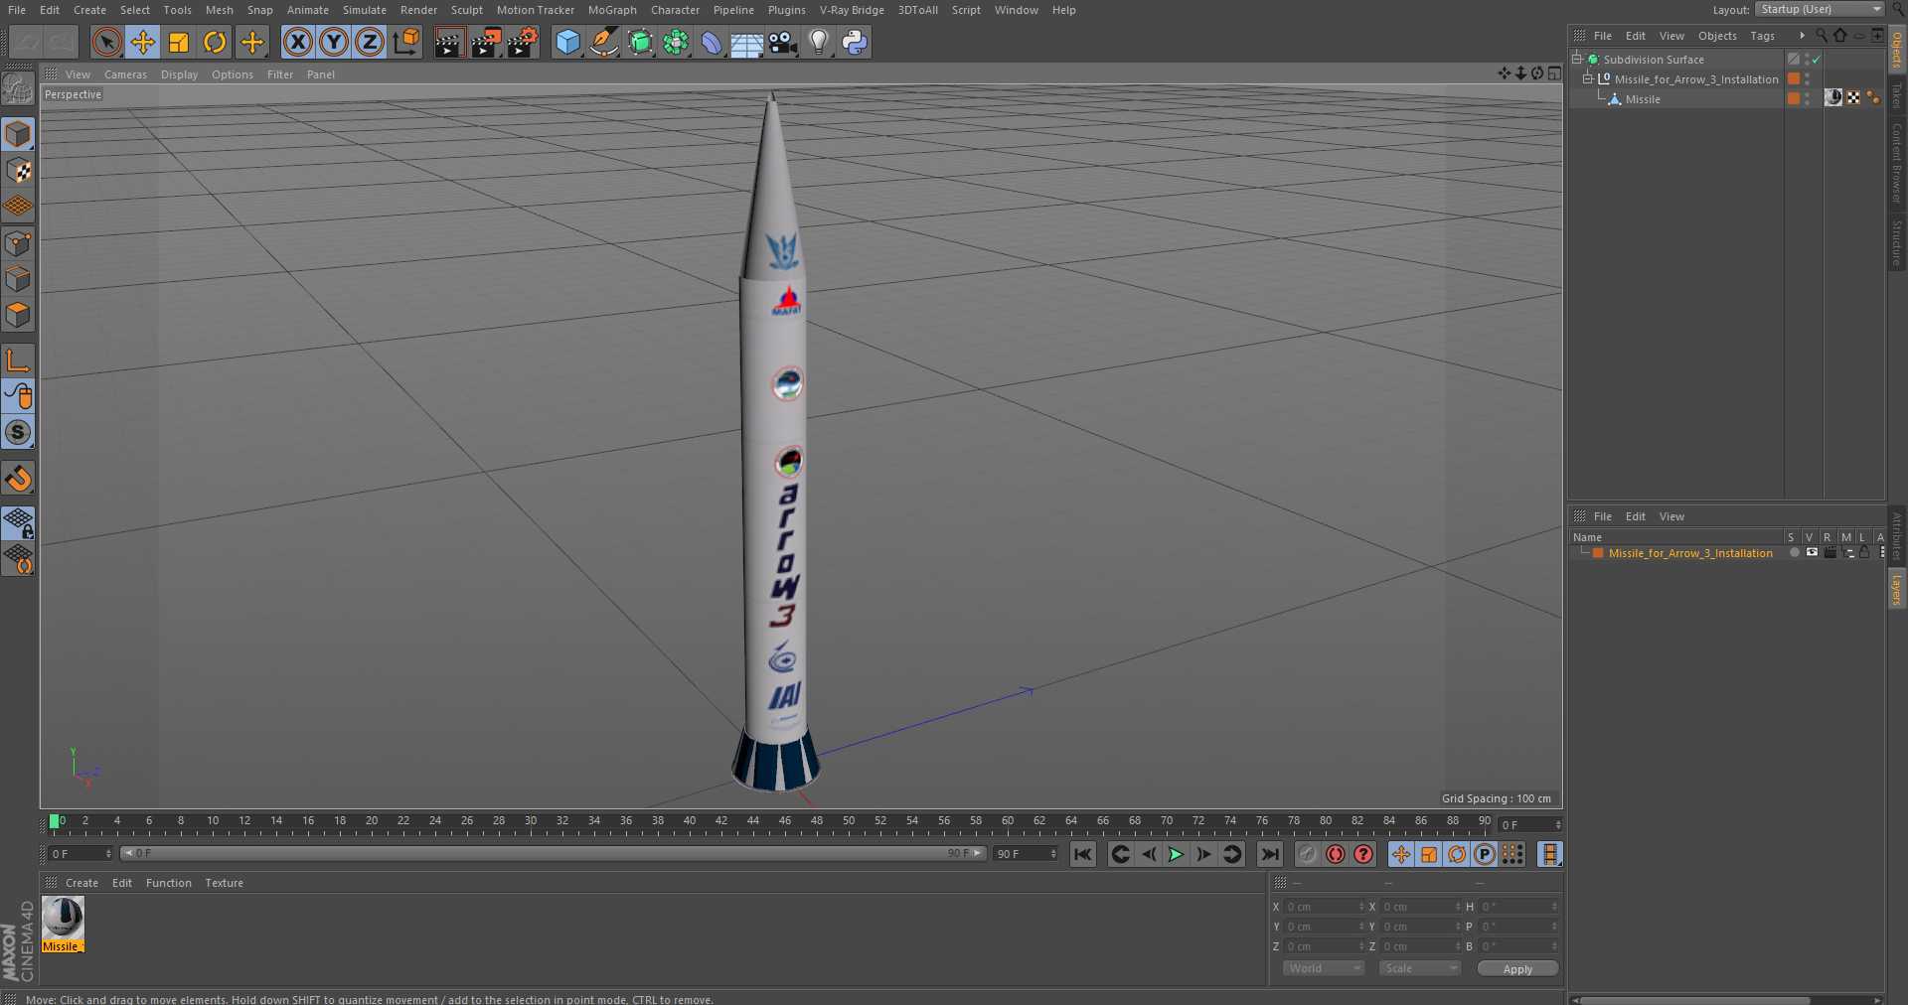This screenshot has width=1908, height=1005.
Task: Enable the Axis mode icon
Action: [x=18, y=360]
